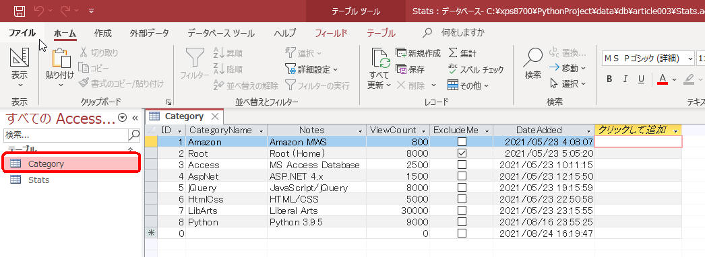Open the Quick Access Toolbar customize arrow
Screen dimensions: 705x257
click(91, 11)
